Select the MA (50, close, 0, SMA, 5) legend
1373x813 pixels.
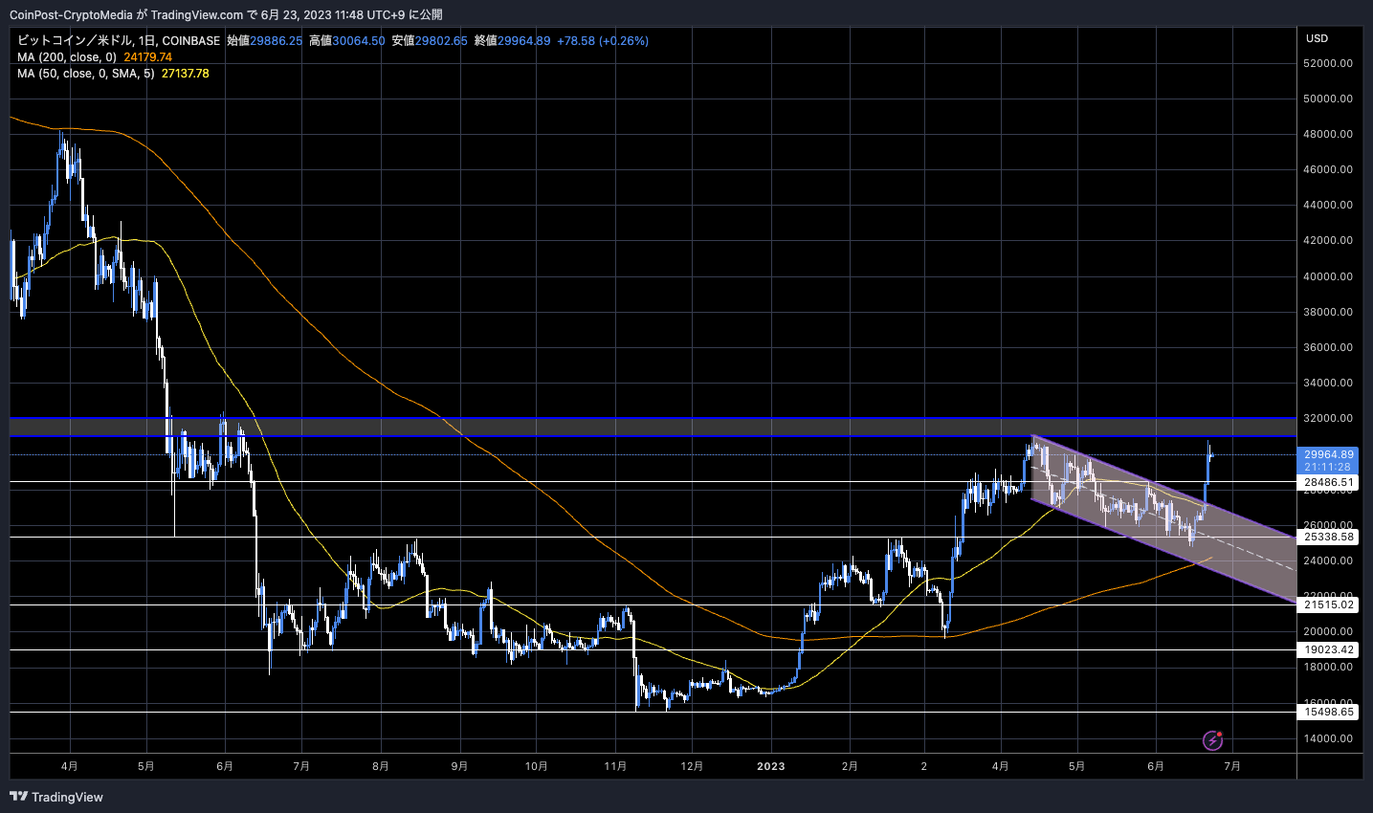point(85,74)
